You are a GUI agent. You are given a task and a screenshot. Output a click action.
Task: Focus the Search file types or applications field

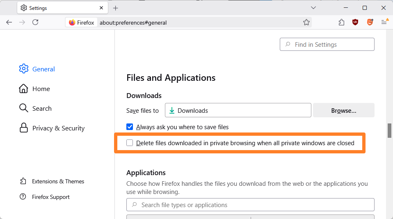tap(250, 205)
